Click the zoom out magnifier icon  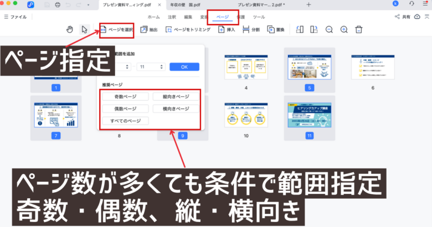click(x=329, y=29)
